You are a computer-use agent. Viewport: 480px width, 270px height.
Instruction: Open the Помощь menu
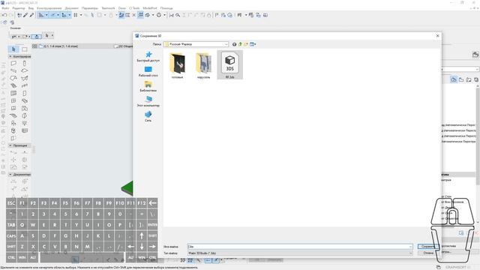coord(166,8)
